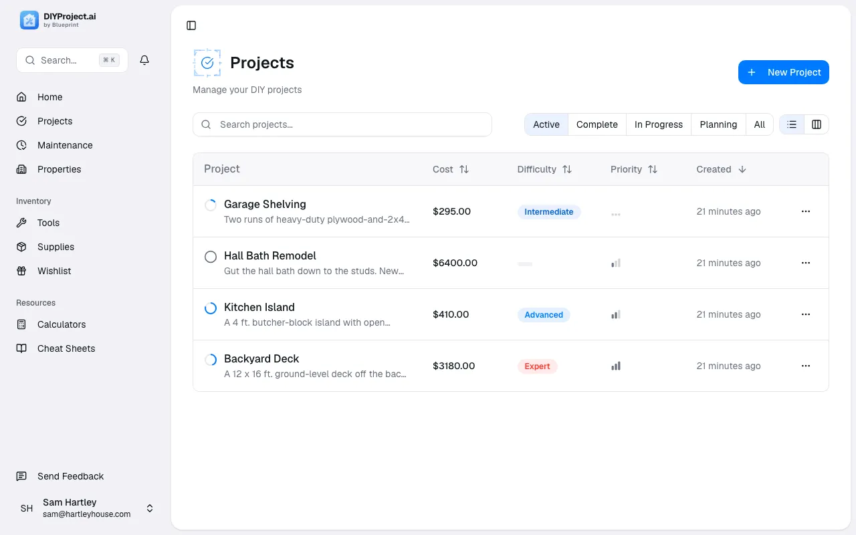Select the Complete filter tab
The width and height of the screenshot is (856, 535).
[597, 124]
